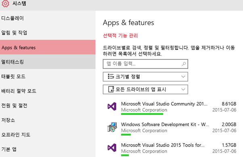Click the 앱 이름 입력 search field
Image resolution: width=243 pixels, height=157 pixels.
pos(145,64)
